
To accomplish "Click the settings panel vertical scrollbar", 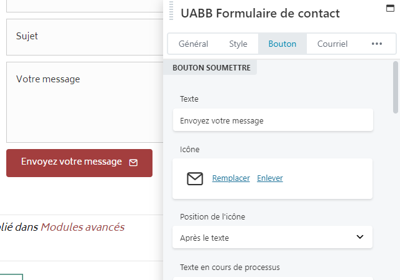I will click(396, 87).
